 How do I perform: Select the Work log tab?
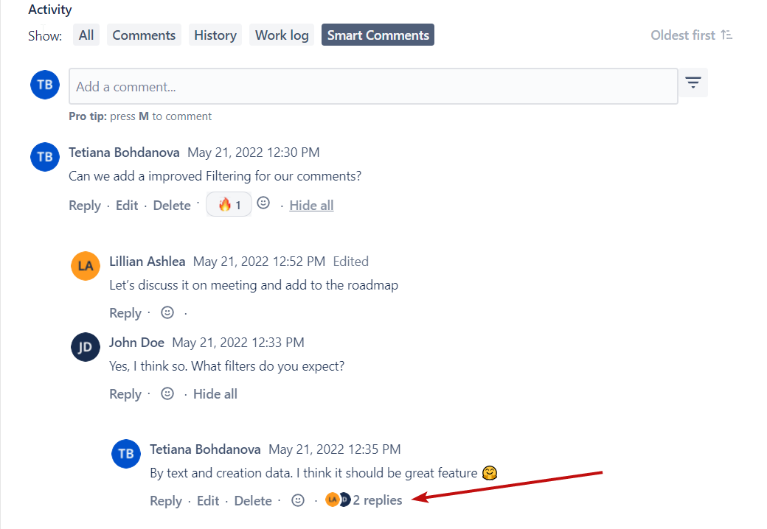pyautogui.click(x=282, y=35)
